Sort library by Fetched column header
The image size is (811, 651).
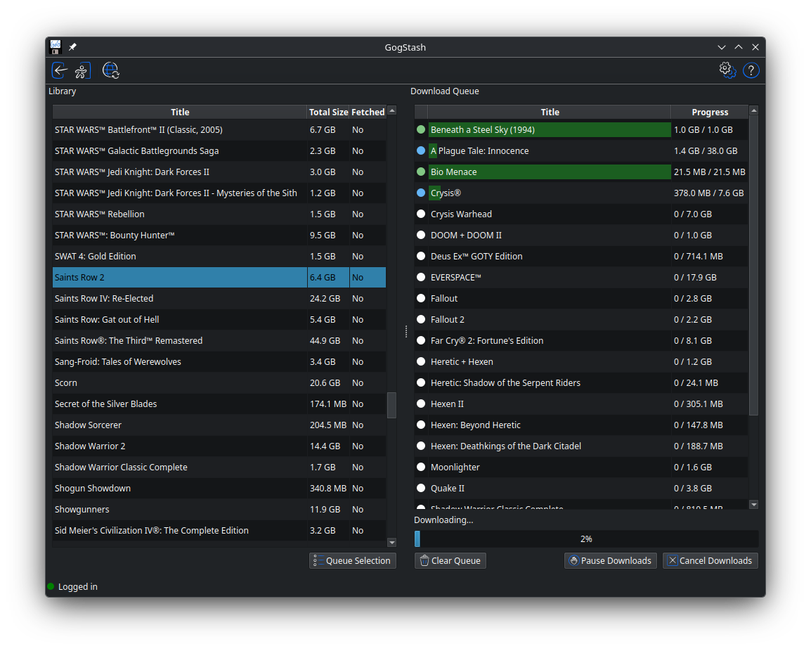pos(368,112)
